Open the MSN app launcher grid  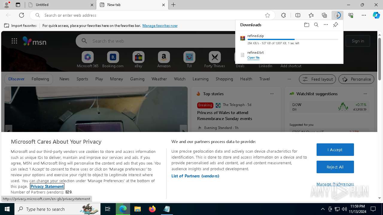pyautogui.click(x=14, y=41)
